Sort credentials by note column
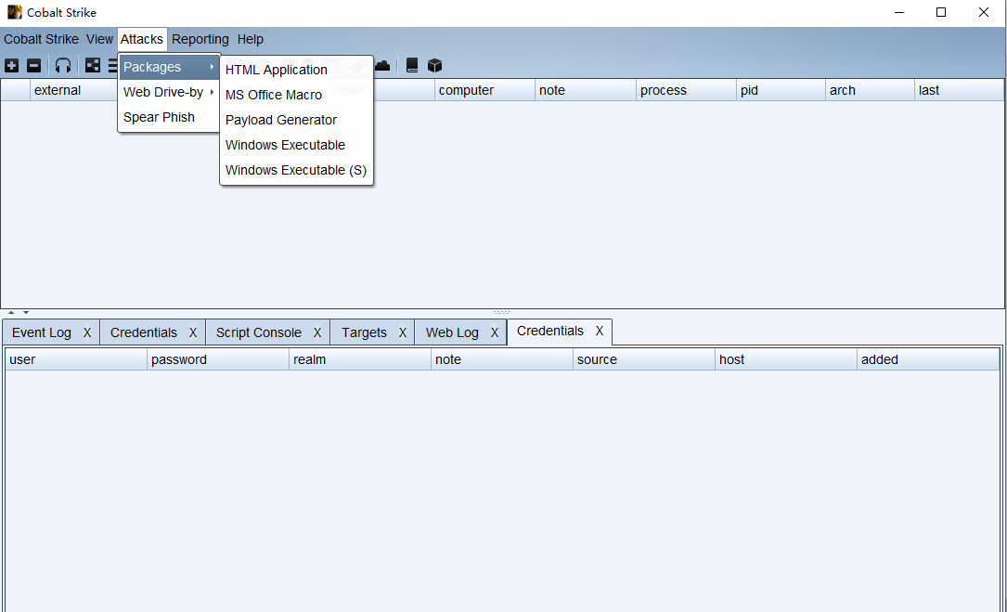The height and width of the screenshot is (612, 1007). [x=502, y=359]
